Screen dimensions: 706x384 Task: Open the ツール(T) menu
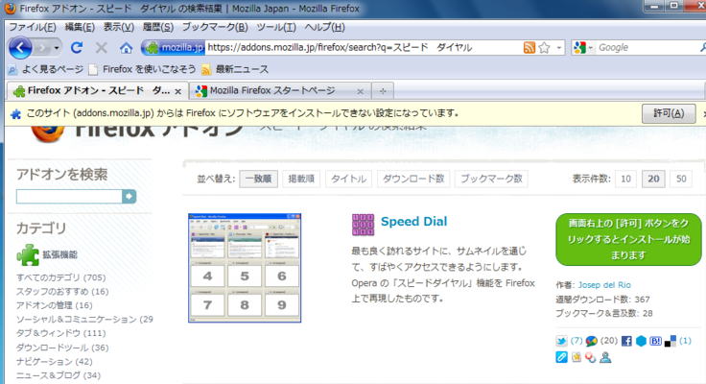tap(276, 27)
